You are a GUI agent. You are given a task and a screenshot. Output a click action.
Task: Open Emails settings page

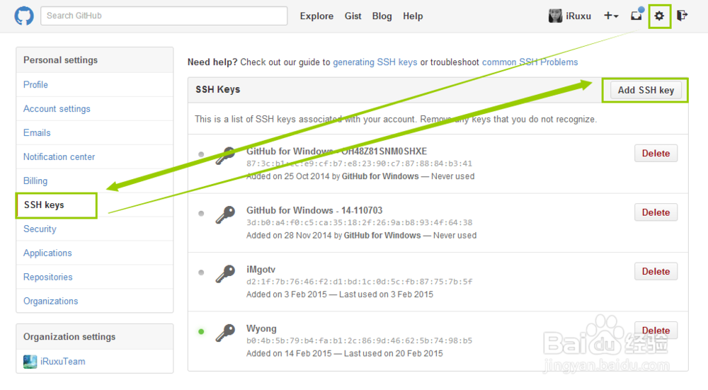tap(37, 132)
